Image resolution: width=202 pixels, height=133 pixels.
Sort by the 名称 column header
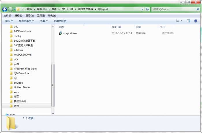click(61, 27)
